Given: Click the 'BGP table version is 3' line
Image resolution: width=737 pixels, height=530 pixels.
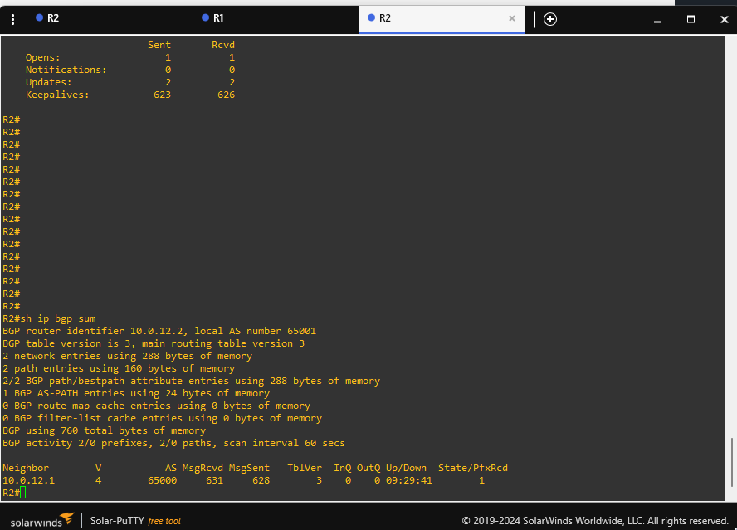Looking at the screenshot, I should 154,343.
